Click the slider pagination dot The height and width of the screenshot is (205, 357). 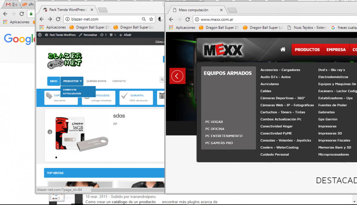click(x=56, y=157)
